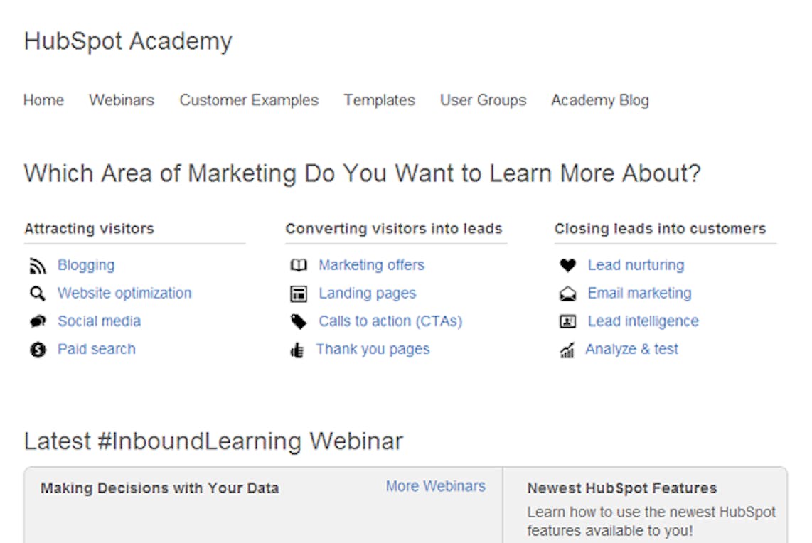Open Customer Examples in the navigation
This screenshot has height=543, width=812.
pos(249,100)
